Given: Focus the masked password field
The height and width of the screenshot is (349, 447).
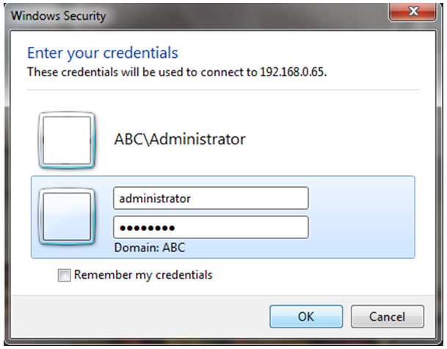Looking at the screenshot, I should click(x=211, y=227).
